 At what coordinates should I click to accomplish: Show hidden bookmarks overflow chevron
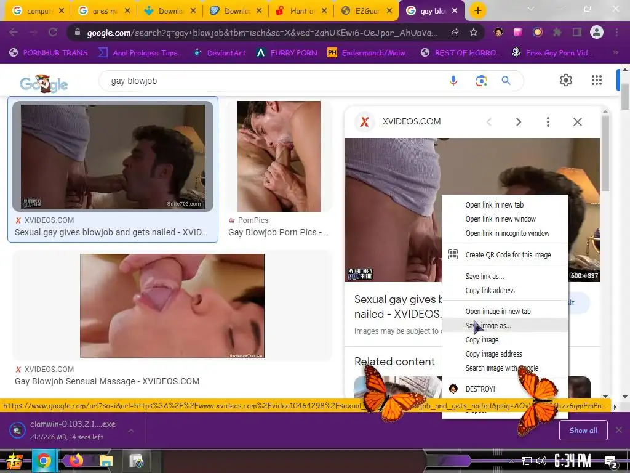[x=616, y=53]
